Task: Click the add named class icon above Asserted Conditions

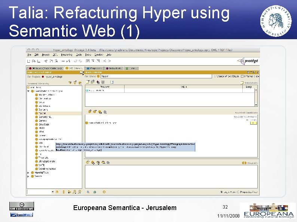Action: pos(100,112)
